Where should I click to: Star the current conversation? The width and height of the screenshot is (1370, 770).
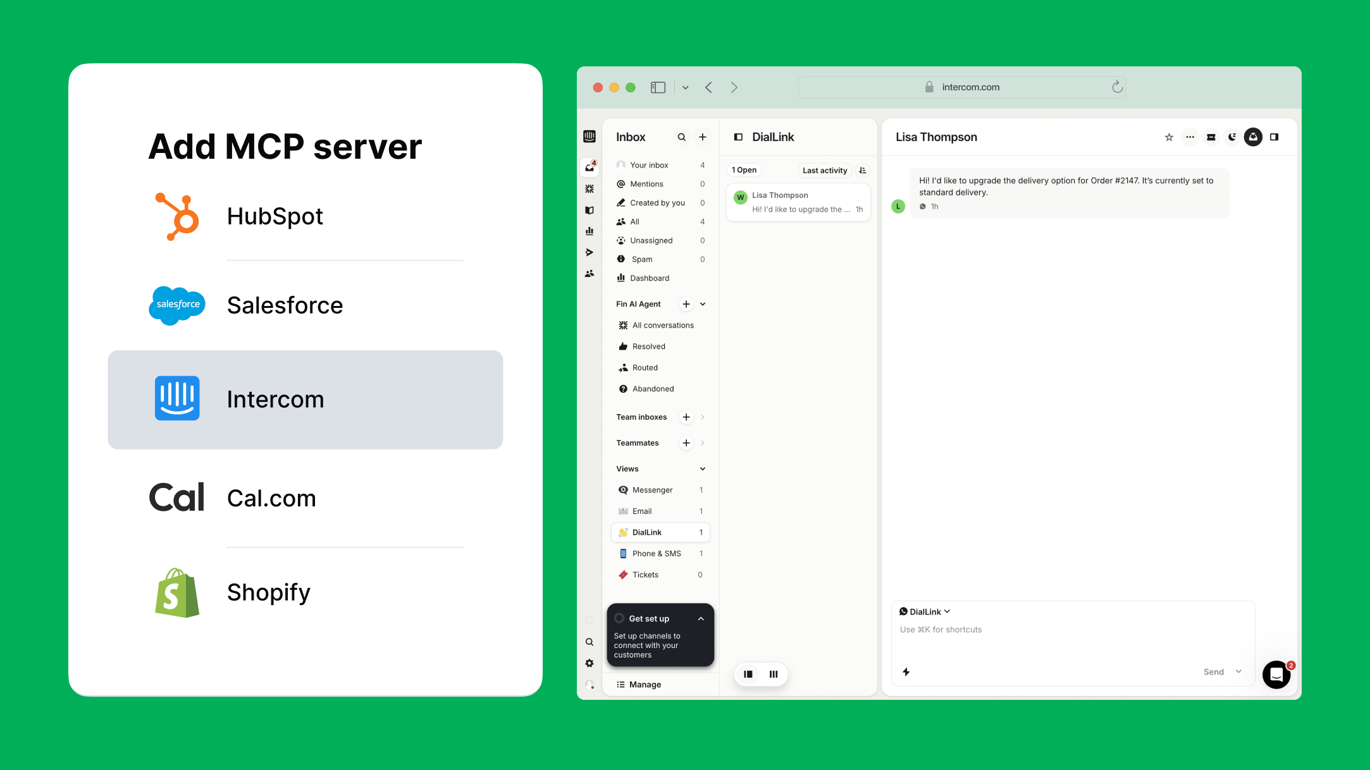coord(1169,137)
